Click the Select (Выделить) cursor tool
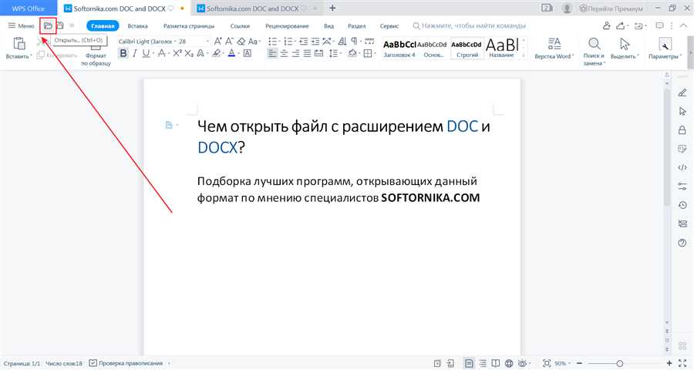 625,49
